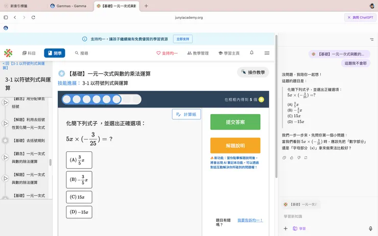The height and width of the screenshot is (236, 378).
Task: Toggle the 學習 study mode in ChatGPT
Action: [x=299, y=228]
